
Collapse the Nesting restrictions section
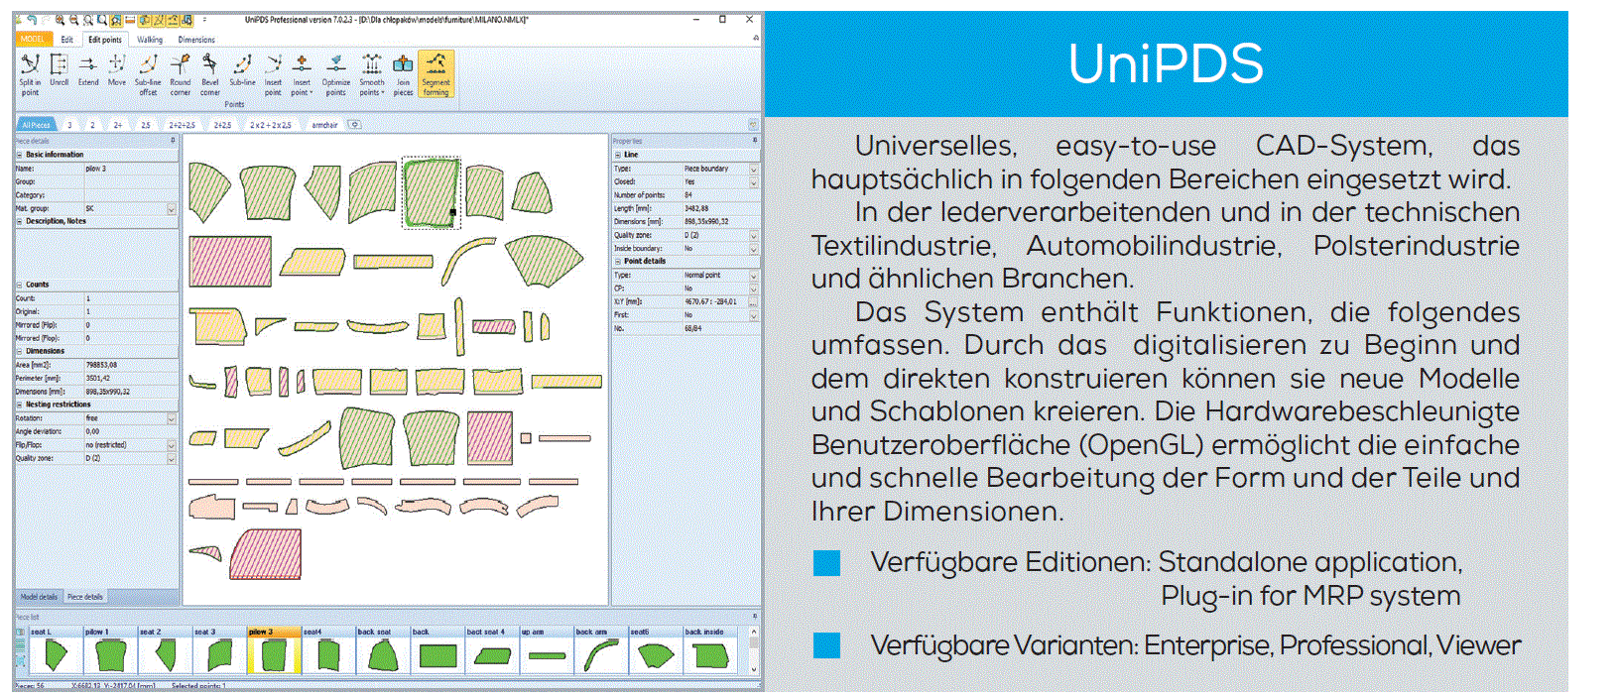[x=19, y=405]
